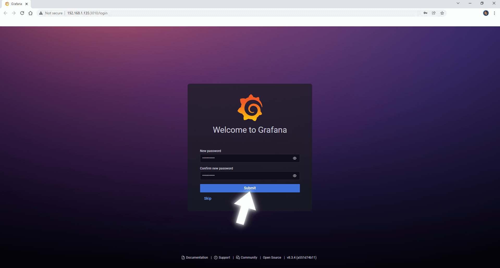Open the Community footer link
The image size is (500, 268).
pyautogui.click(x=246, y=258)
